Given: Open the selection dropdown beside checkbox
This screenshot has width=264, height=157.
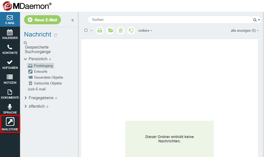Looking at the screenshot, I should point(91,31).
